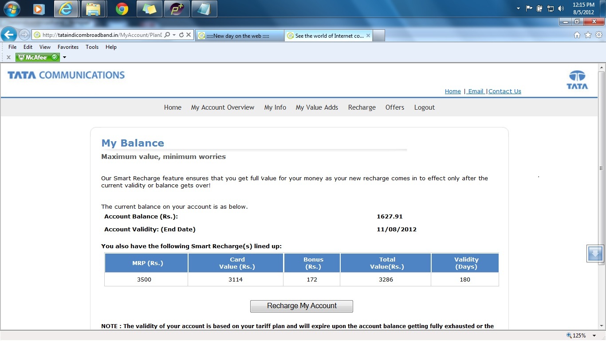Open the View menu
Image resolution: width=606 pixels, height=341 pixels.
click(45, 47)
